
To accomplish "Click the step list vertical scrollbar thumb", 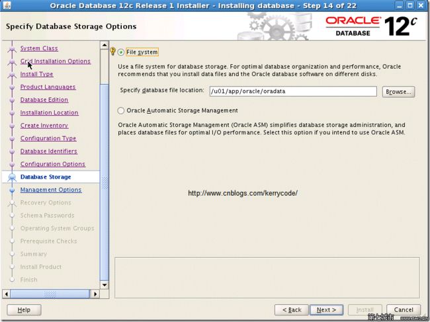I will [x=105, y=182].
